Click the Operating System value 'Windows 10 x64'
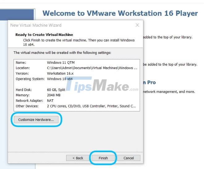 point(60,79)
